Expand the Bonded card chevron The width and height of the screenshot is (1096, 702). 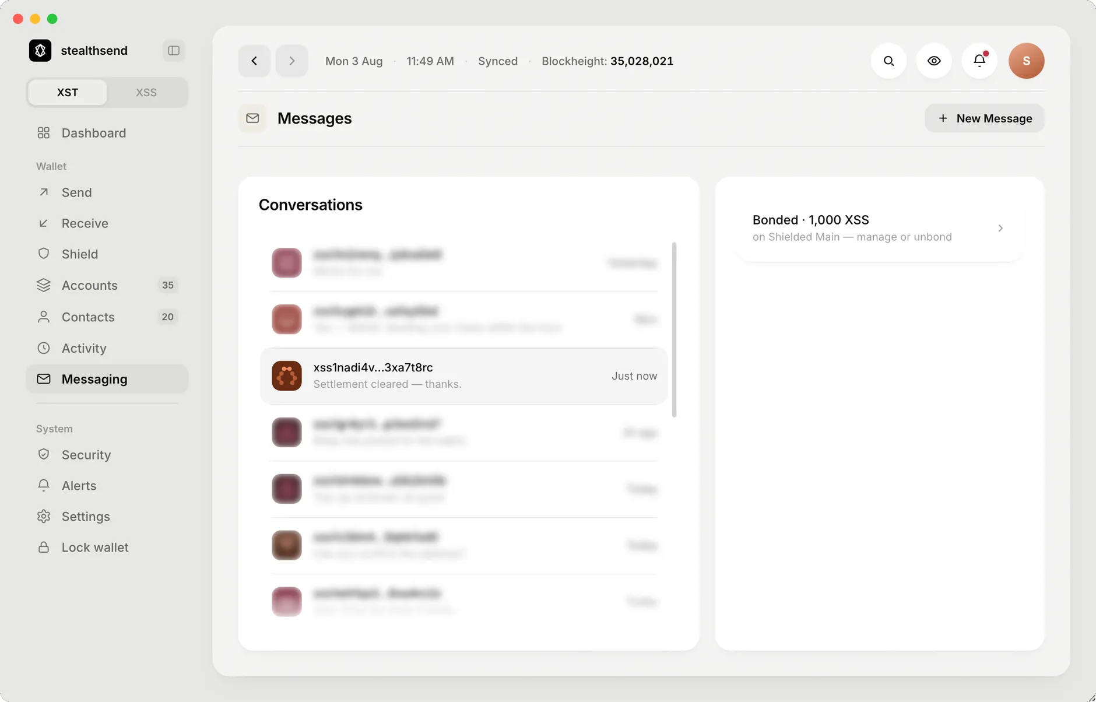(1000, 228)
